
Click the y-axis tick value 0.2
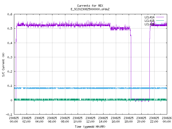click(10, 71)
